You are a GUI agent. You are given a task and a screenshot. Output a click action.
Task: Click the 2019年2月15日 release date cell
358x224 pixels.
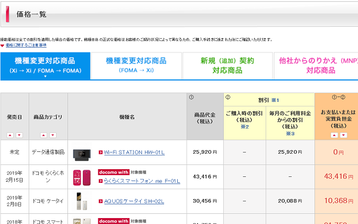14,176
